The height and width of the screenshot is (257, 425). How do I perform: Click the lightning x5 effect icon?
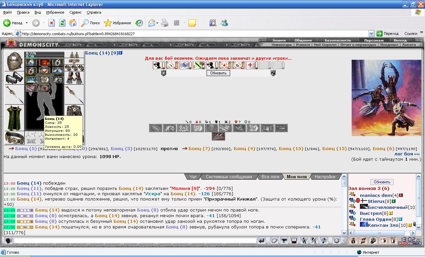click(31, 79)
